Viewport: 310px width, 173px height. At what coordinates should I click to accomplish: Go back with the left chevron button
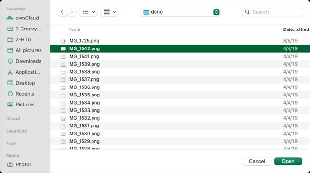coord(62,12)
